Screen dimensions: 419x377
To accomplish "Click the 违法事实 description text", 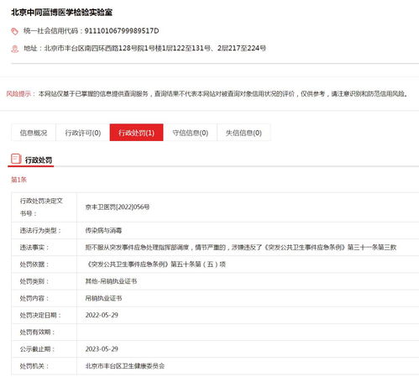I will 241,248.
